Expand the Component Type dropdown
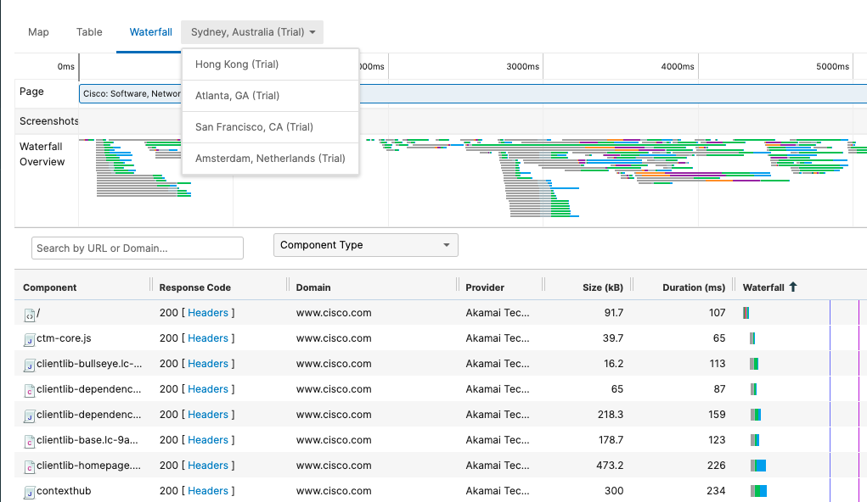Screen dimensions: 867x502 click(365, 245)
